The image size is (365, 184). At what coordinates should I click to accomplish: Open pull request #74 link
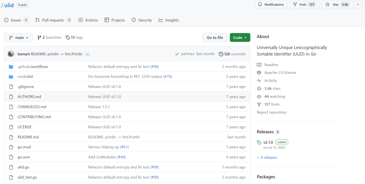point(168,76)
